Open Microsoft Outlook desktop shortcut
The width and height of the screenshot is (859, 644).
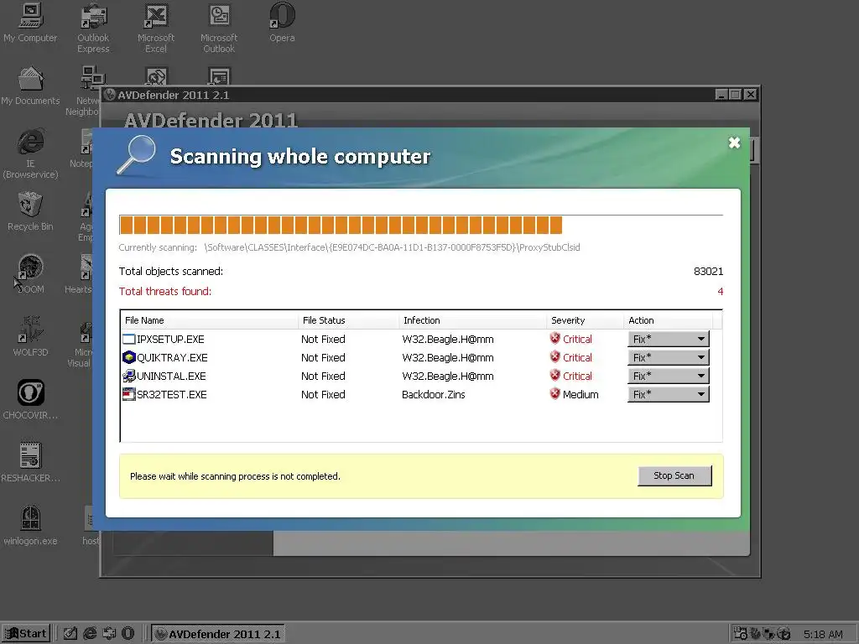click(x=219, y=28)
